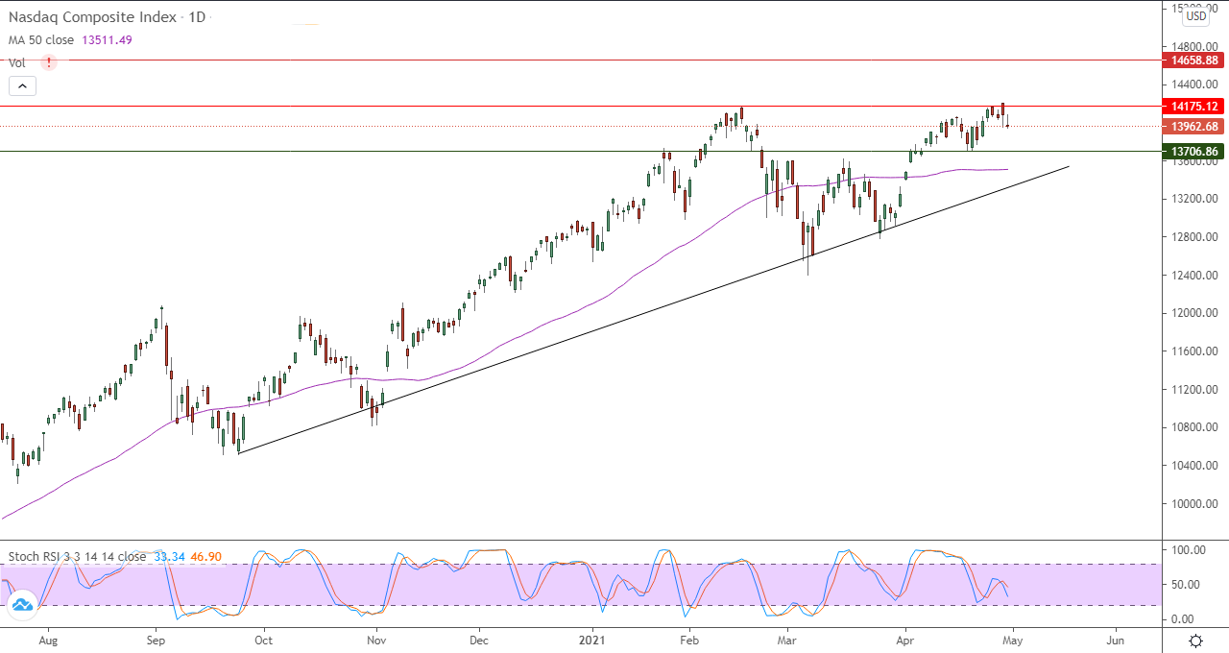The image size is (1229, 653).
Task: Collapse the indicator legend with chevron
Action: coord(22,85)
